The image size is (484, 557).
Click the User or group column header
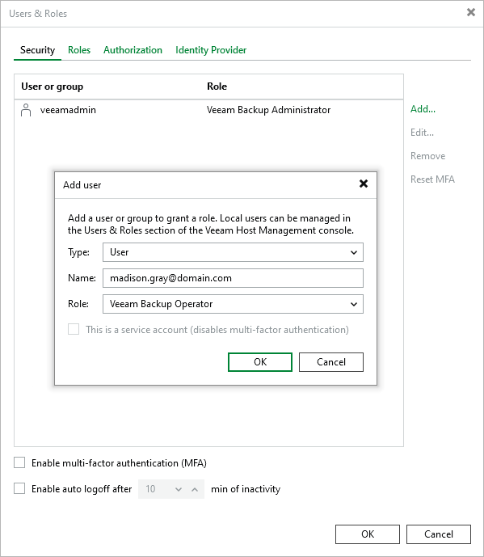(x=53, y=87)
